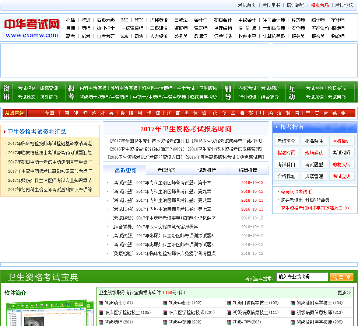Expand the 更多>> software list link
The height and width of the screenshot is (326, 358).
click(344, 292)
